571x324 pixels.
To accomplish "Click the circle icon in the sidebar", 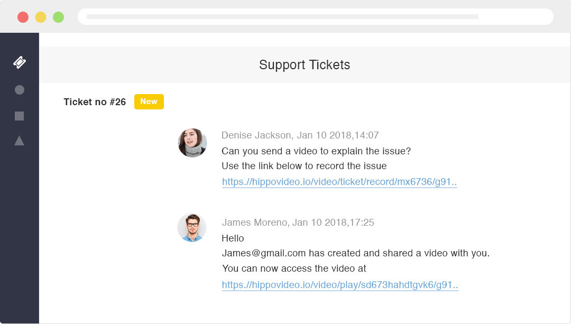I will (x=20, y=90).
